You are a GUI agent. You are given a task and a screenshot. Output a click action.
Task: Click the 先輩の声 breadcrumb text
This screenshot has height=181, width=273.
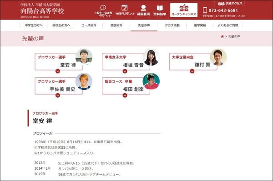click(234, 36)
